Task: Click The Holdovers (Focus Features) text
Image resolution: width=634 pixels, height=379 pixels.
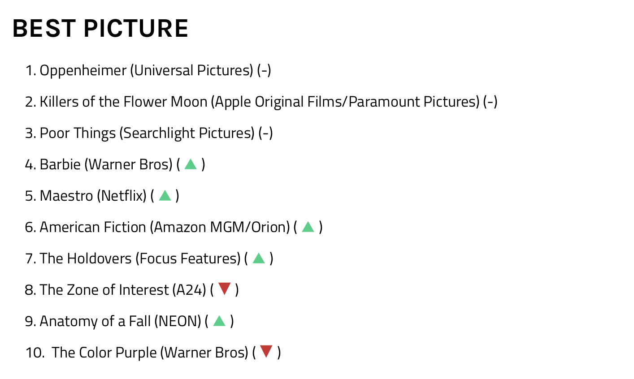Action: (x=140, y=258)
